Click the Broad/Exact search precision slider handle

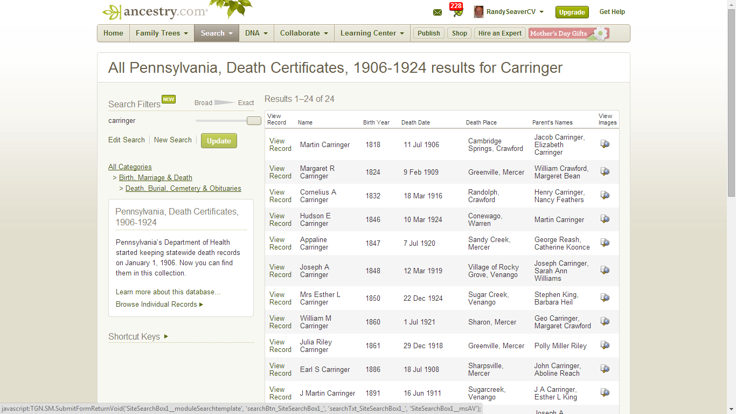[x=253, y=120]
